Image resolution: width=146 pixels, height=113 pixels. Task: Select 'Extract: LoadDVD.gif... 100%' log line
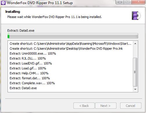click(31, 63)
